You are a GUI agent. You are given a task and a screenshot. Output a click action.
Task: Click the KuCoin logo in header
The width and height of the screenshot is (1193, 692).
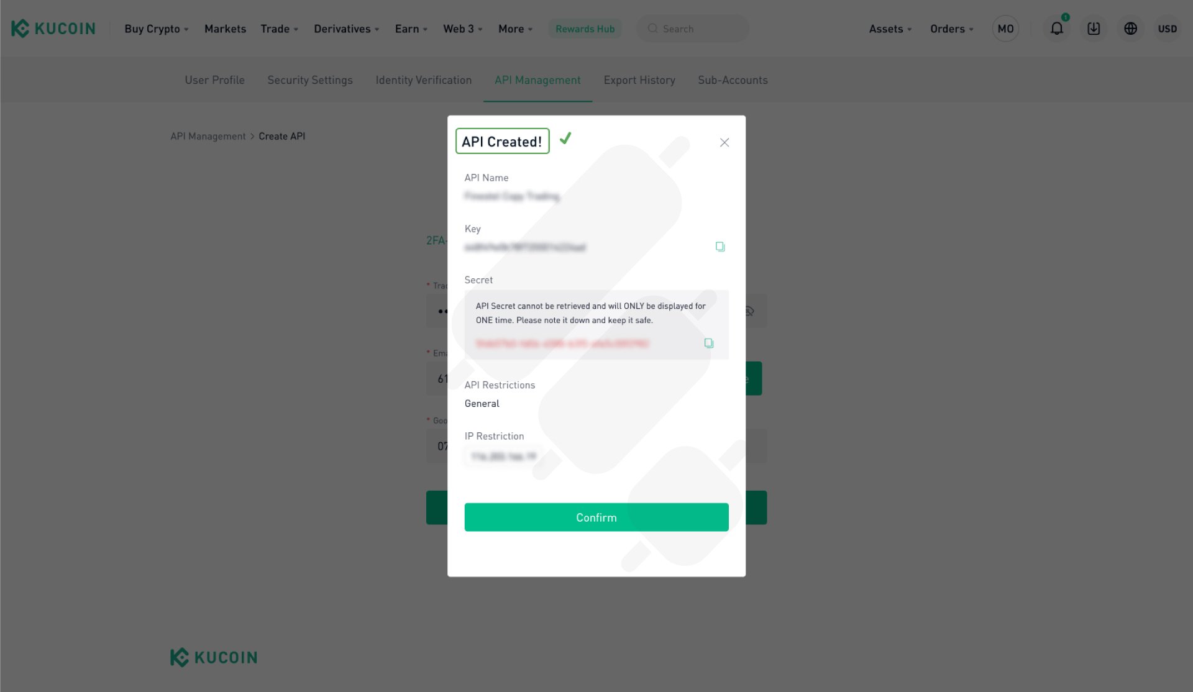(53, 29)
